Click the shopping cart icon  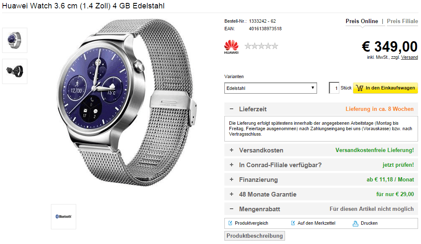(360, 88)
